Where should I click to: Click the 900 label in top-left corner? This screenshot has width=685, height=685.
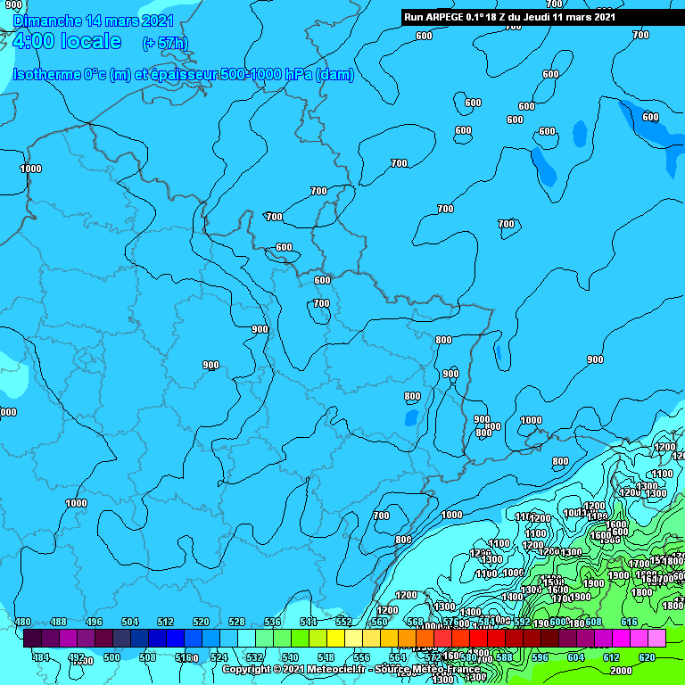(12, 5)
